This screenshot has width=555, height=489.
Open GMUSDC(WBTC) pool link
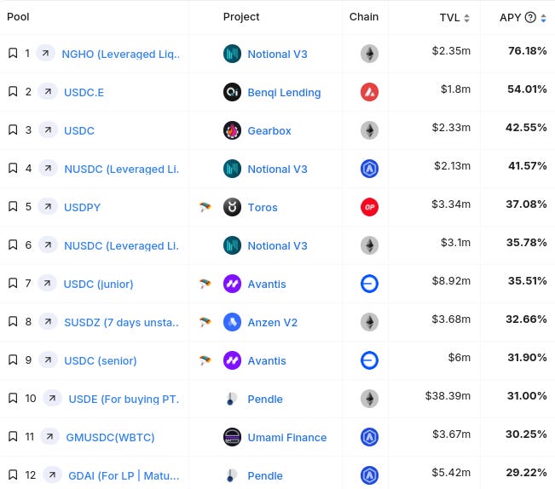click(110, 437)
